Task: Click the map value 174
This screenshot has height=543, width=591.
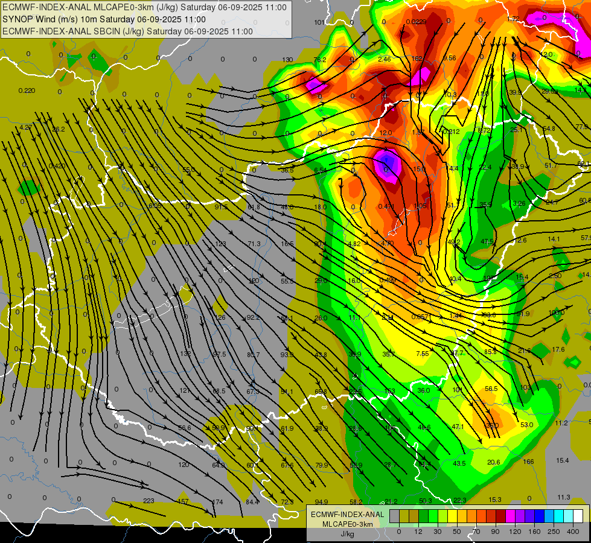Action: coord(217,501)
